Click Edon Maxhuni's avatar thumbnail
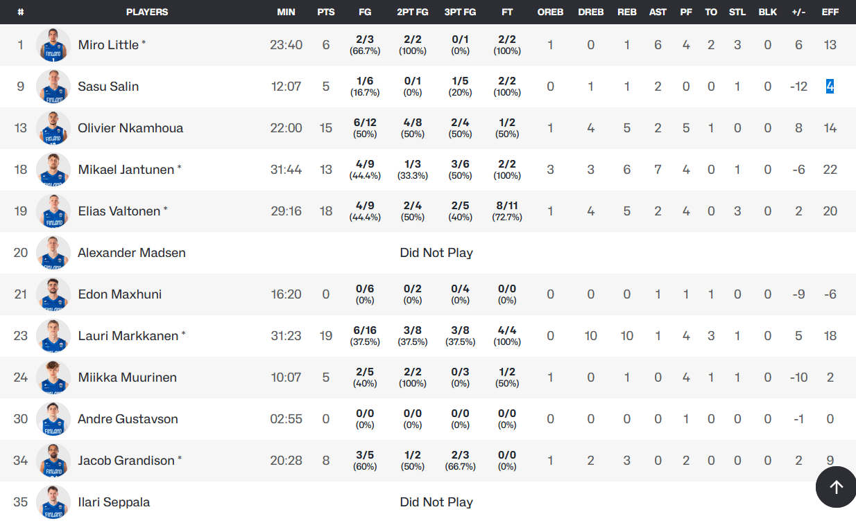The image size is (856, 523). pyautogui.click(x=53, y=294)
